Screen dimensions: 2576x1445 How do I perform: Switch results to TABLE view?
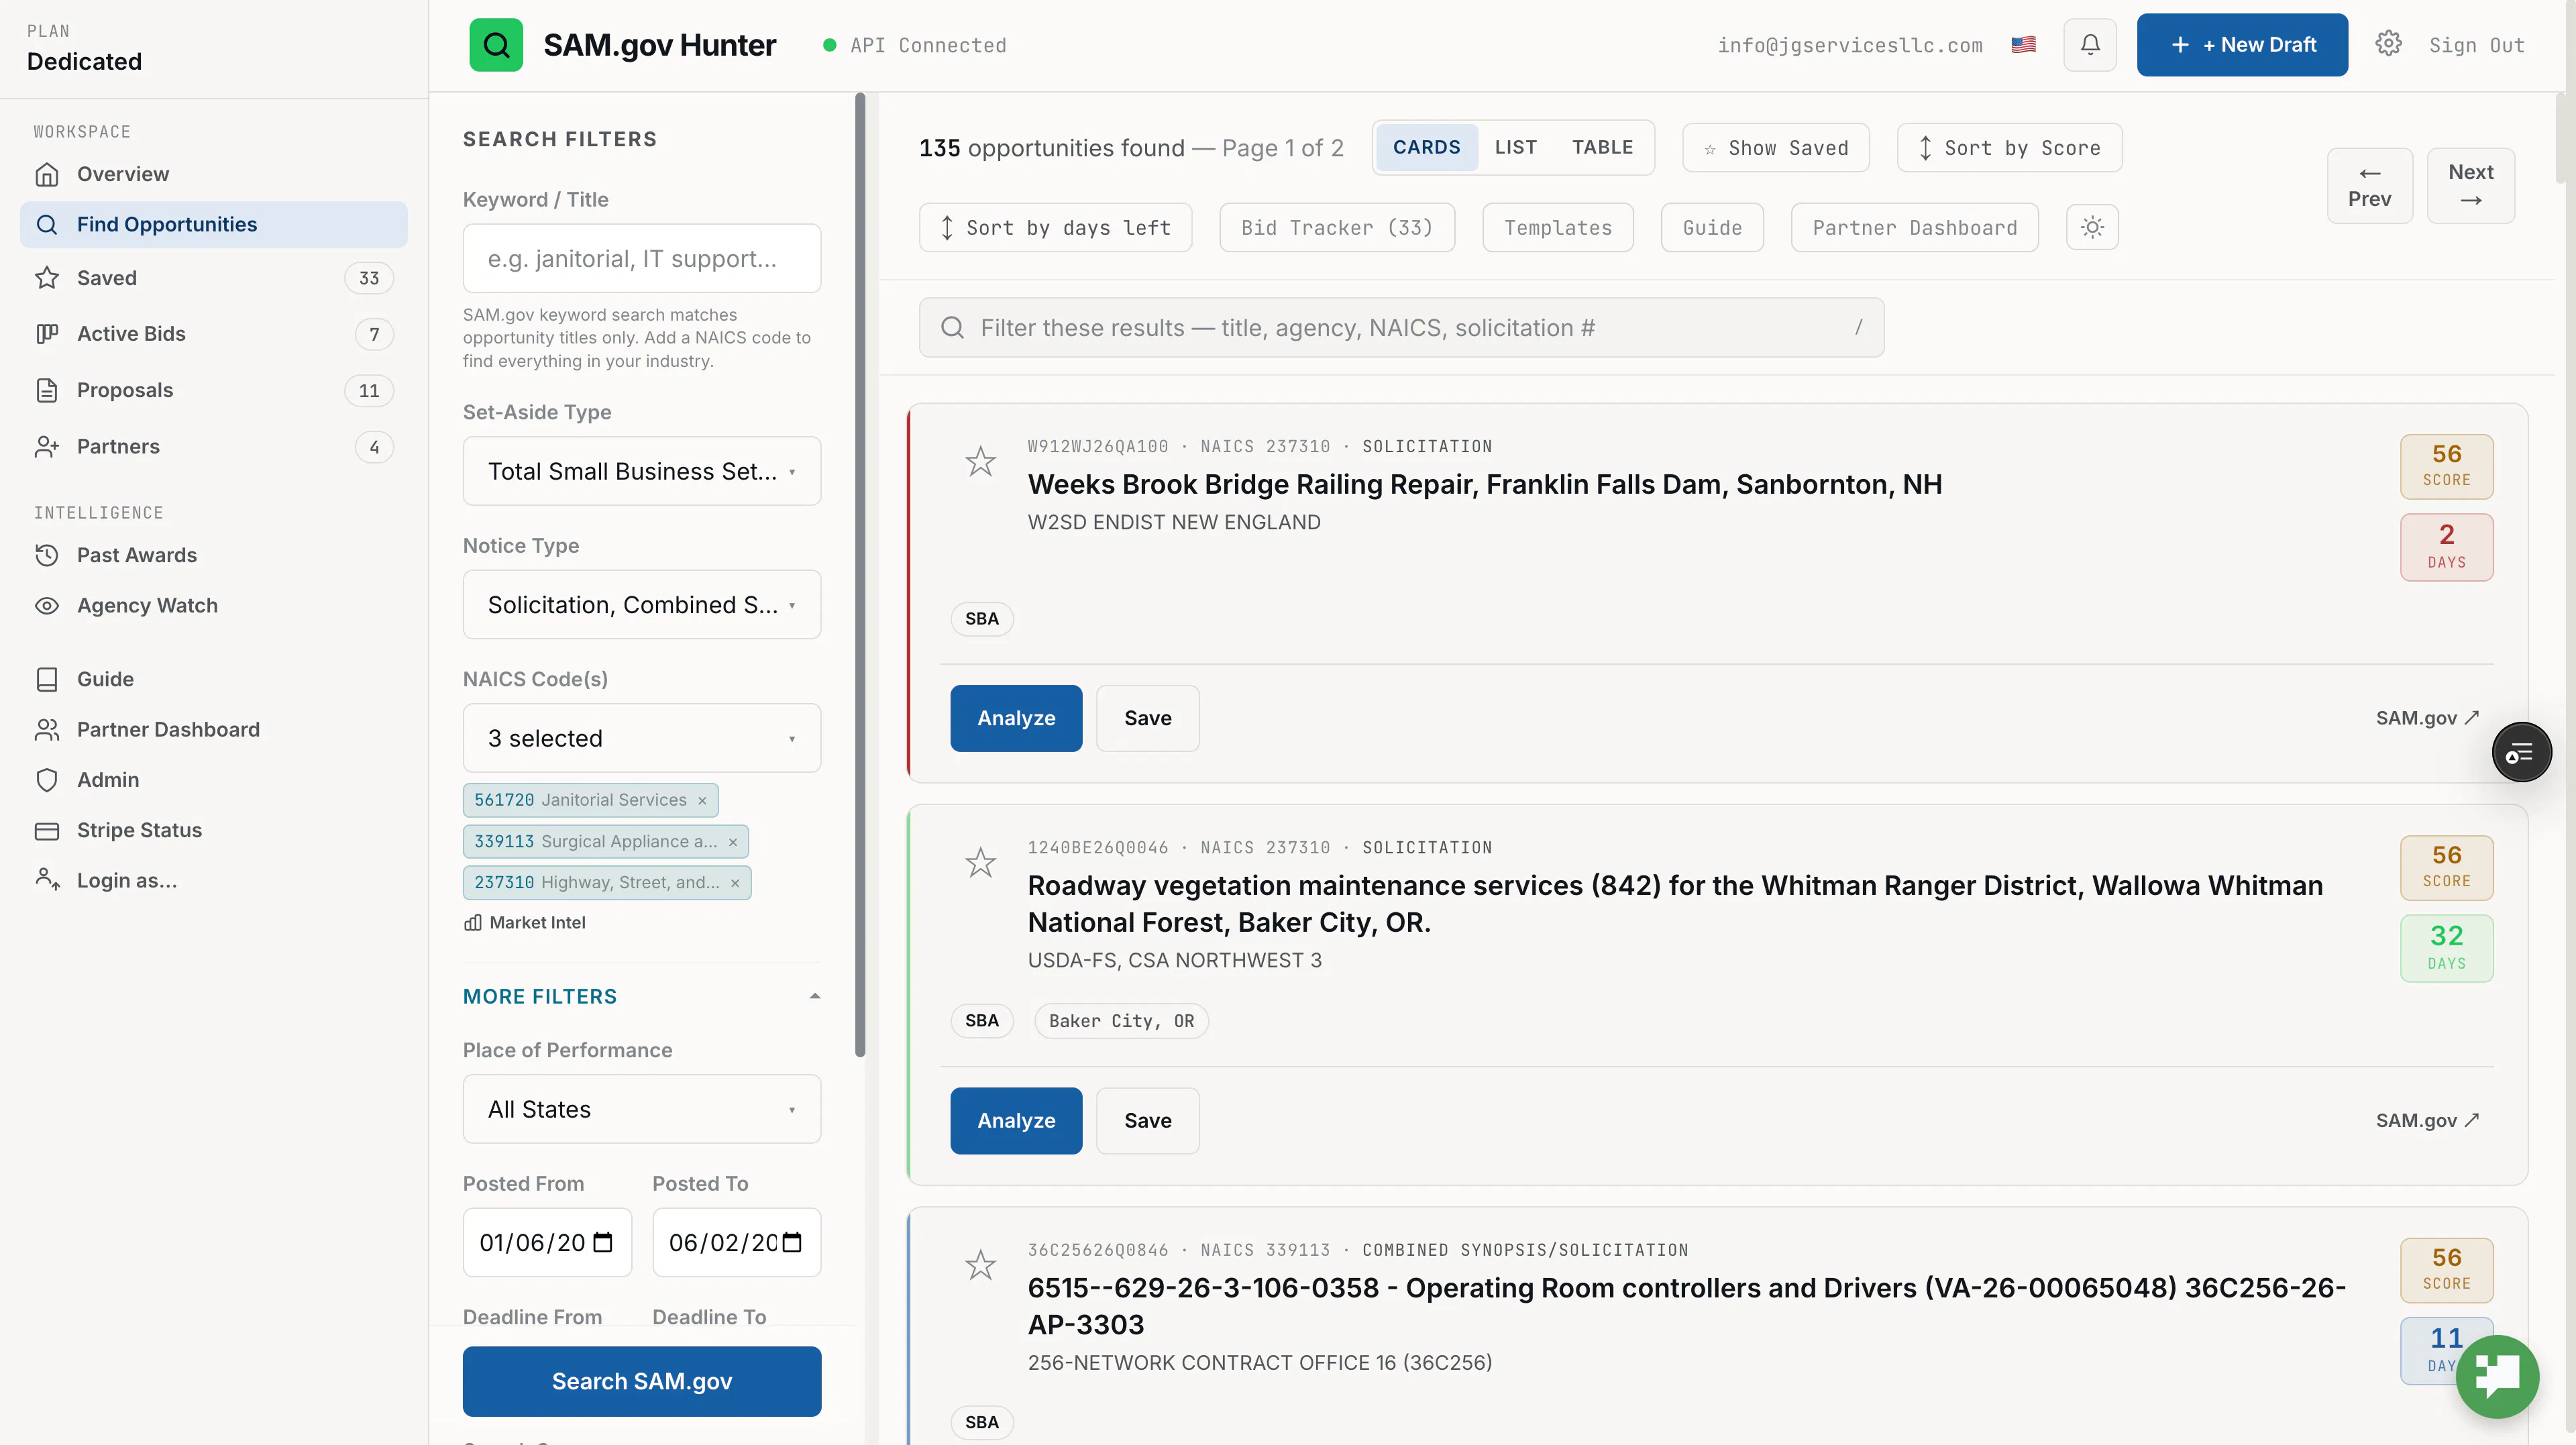[x=1602, y=148]
